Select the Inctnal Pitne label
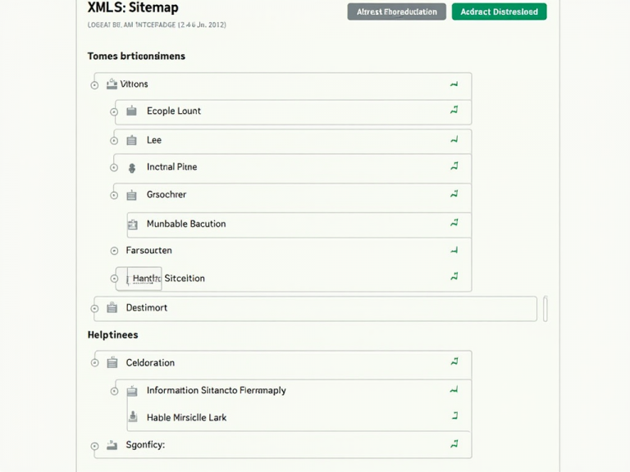The height and width of the screenshot is (472, 630). pos(171,167)
